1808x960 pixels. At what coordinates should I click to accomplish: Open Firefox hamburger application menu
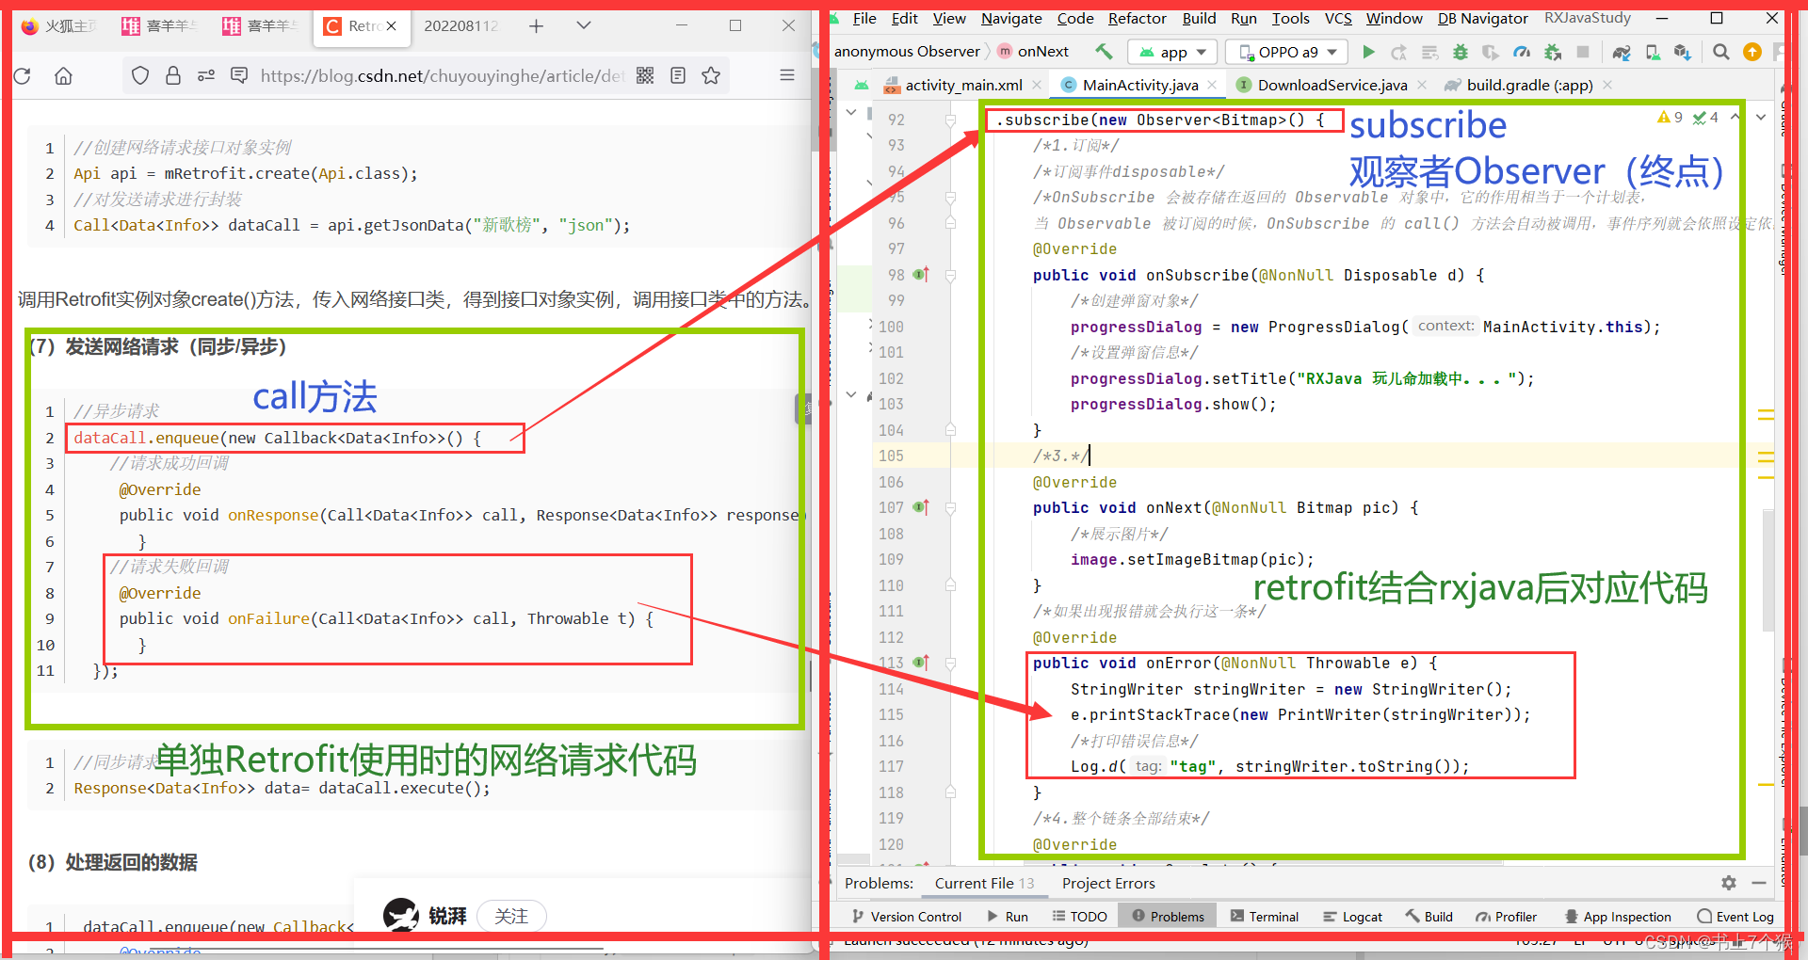tap(787, 75)
